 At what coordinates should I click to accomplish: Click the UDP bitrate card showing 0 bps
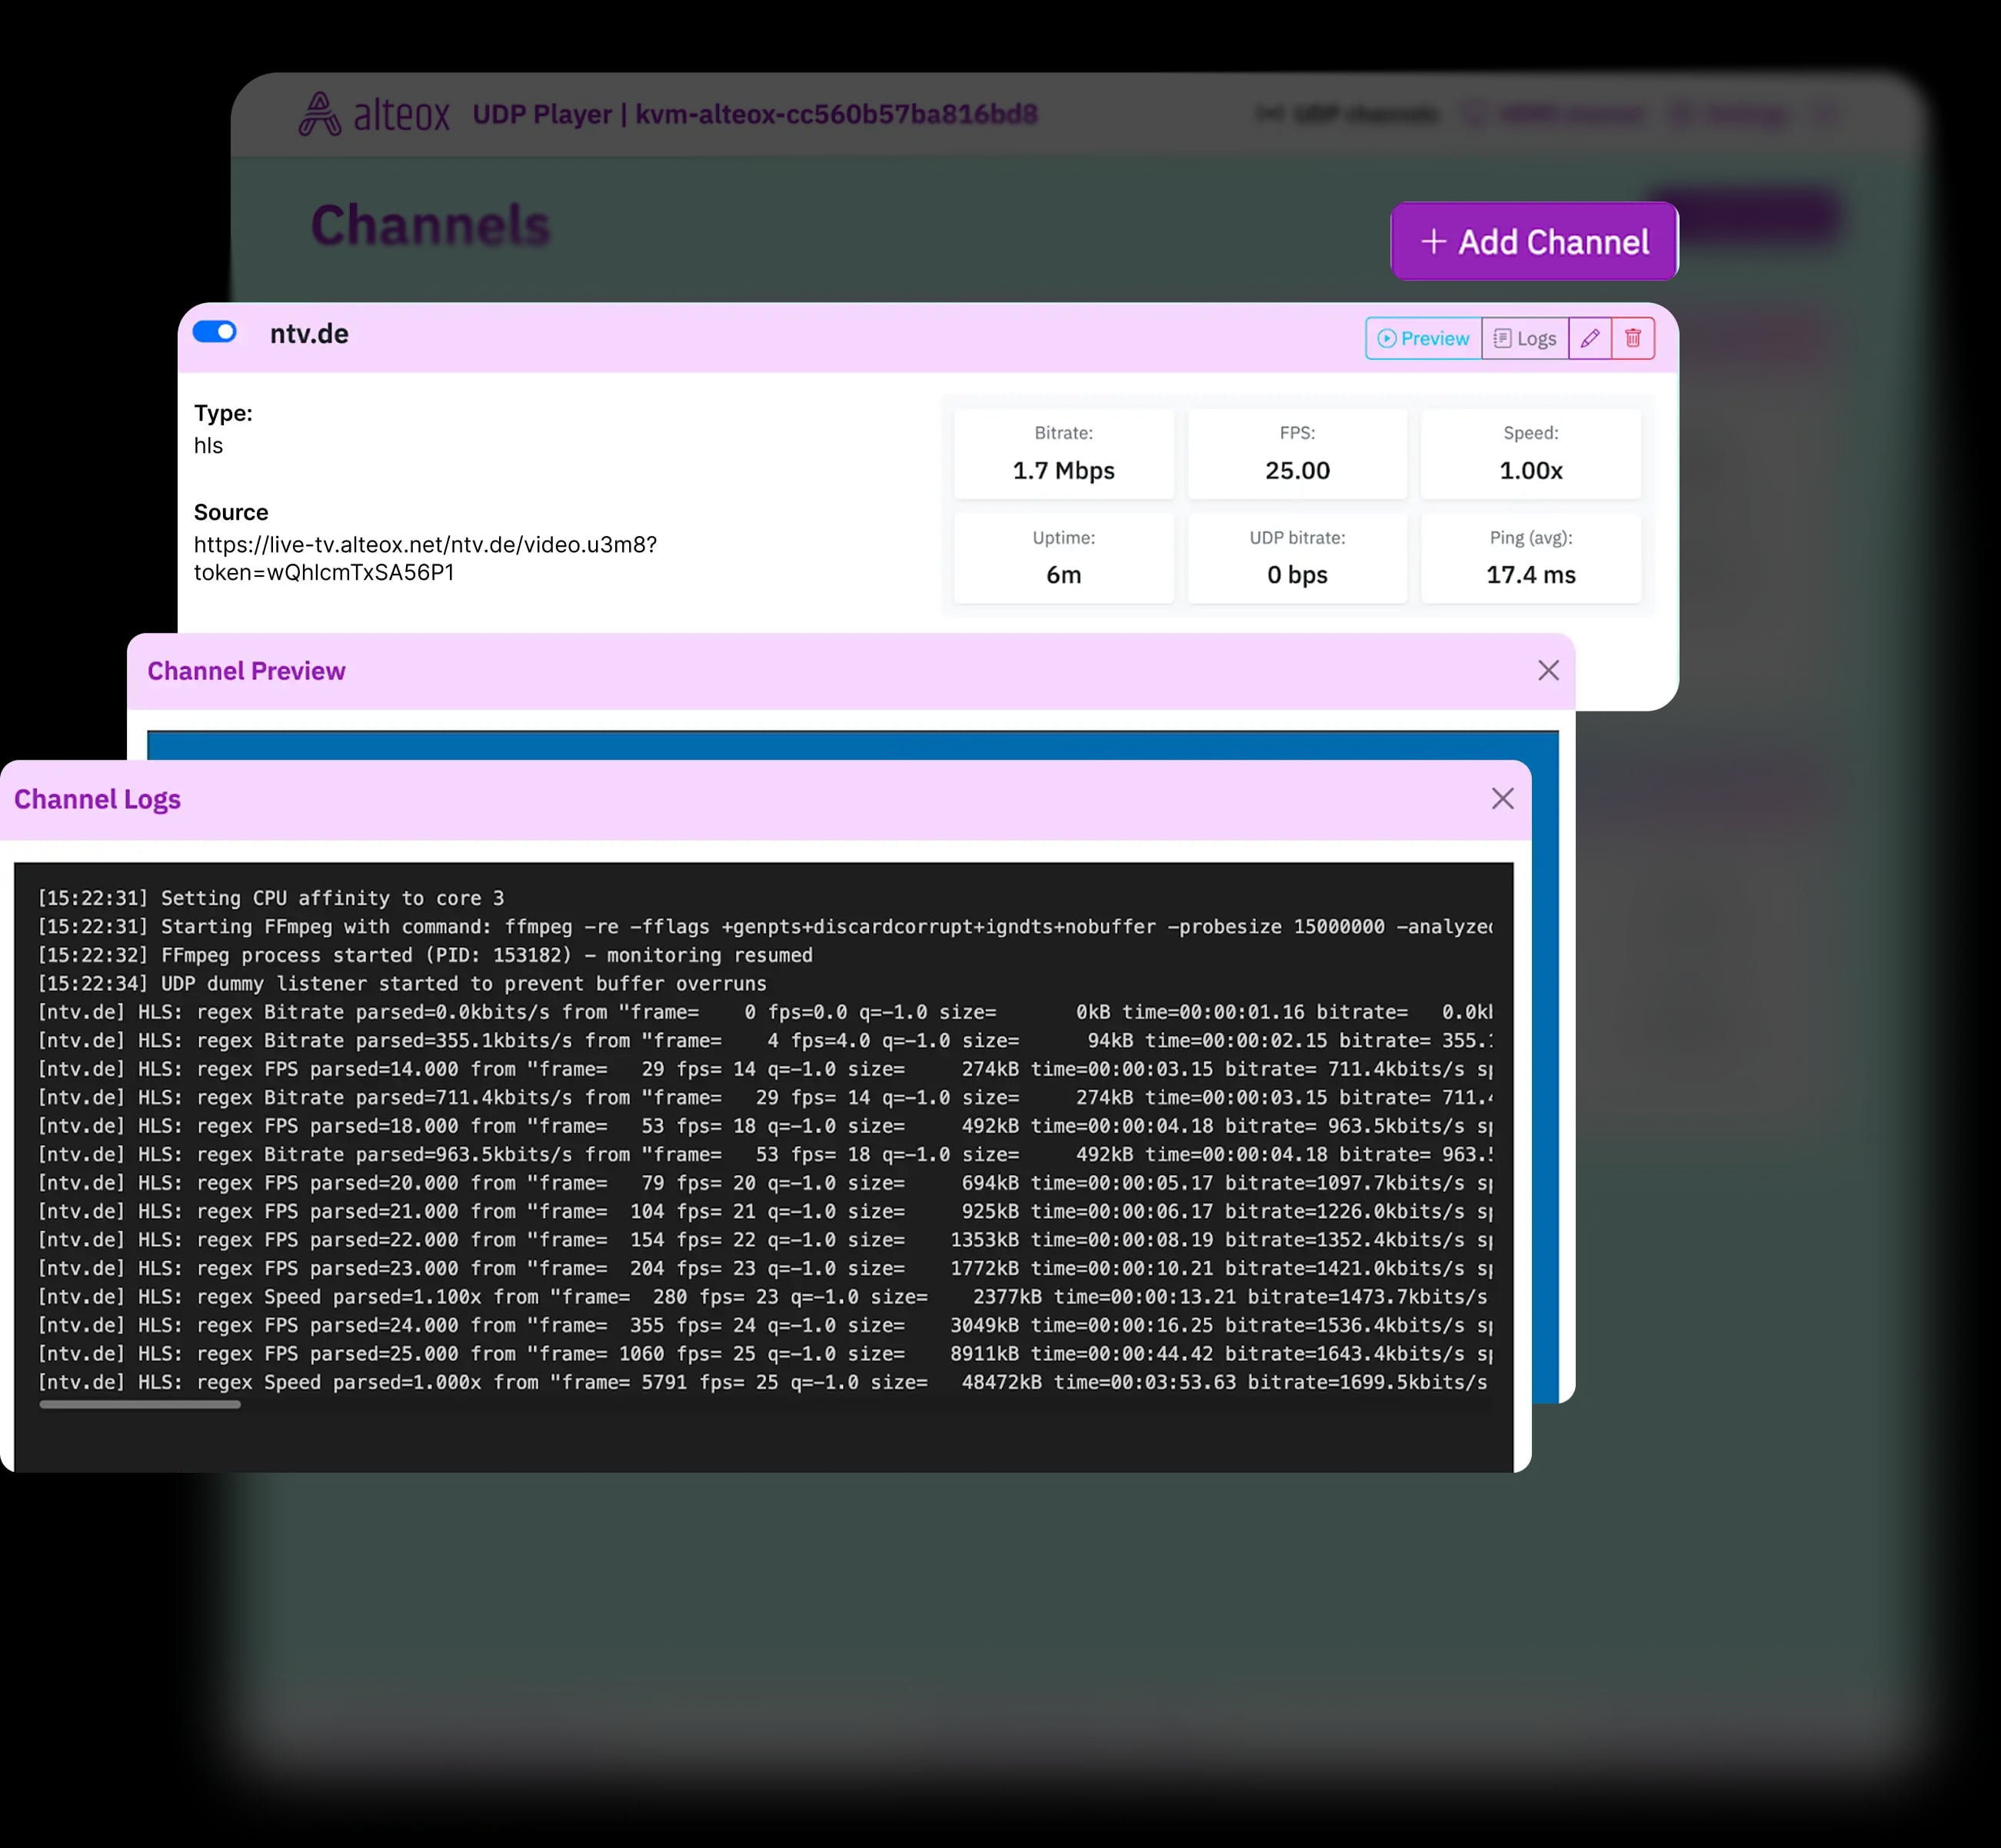coord(1297,558)
